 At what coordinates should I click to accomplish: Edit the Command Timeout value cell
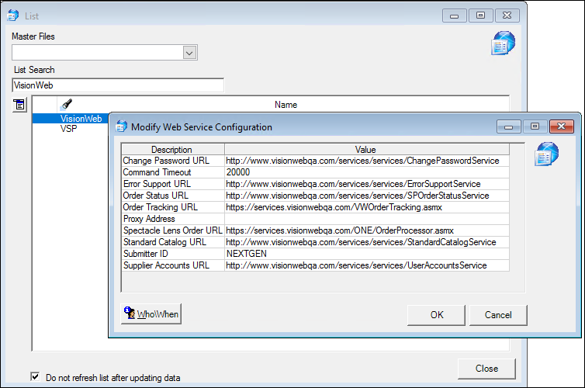tap(367, 172)
